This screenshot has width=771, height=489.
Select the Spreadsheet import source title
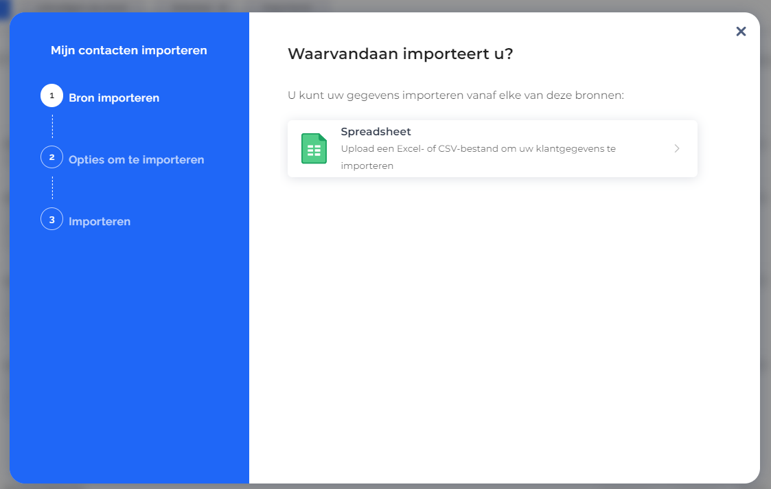pyautogui.click(x=376, y=131)
